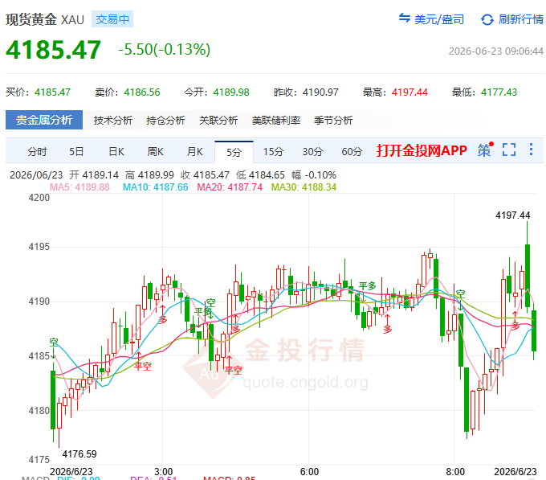Open the 持仓分析 tab
The image size is (546, 480).
click(165, 121)
